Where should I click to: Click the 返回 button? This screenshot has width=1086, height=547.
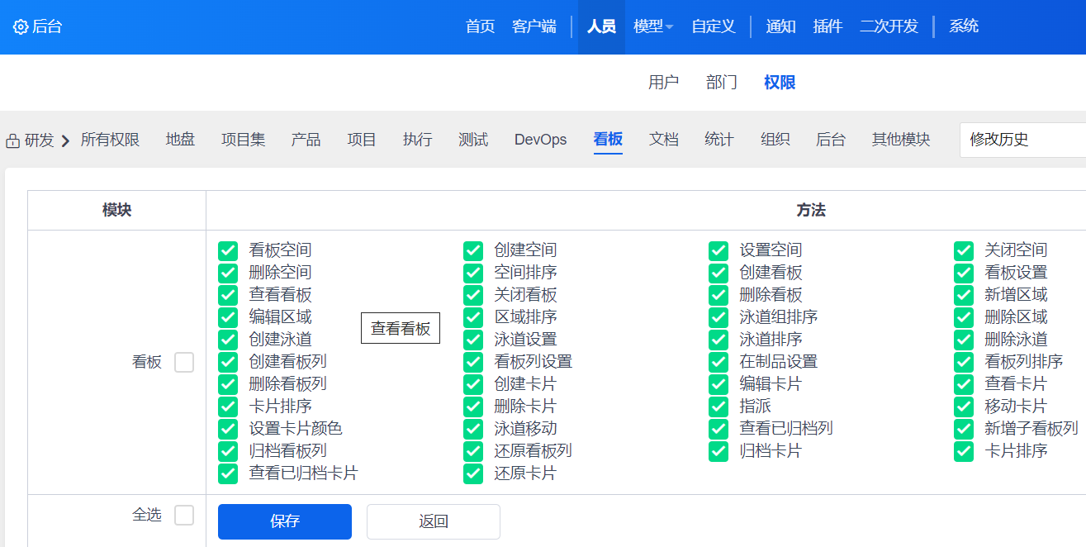click(x=434, y=521)
